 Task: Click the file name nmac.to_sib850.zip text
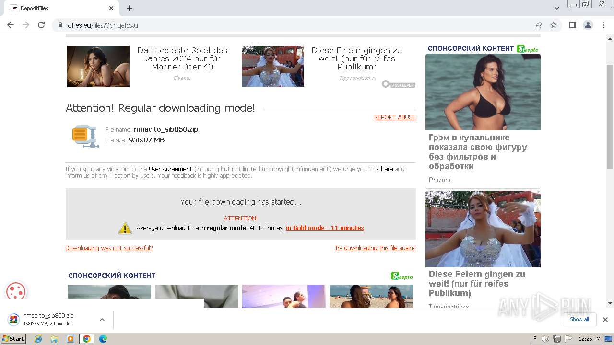click(x=166, y=129)
